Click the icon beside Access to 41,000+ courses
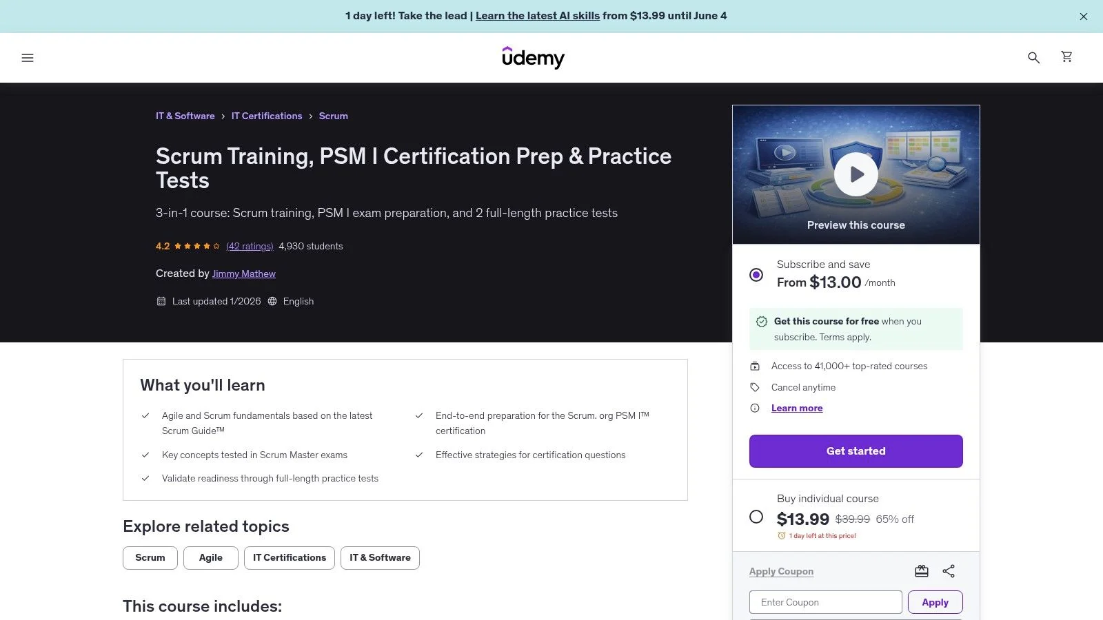Screen dimensions: 1103x620 point(755,366)
